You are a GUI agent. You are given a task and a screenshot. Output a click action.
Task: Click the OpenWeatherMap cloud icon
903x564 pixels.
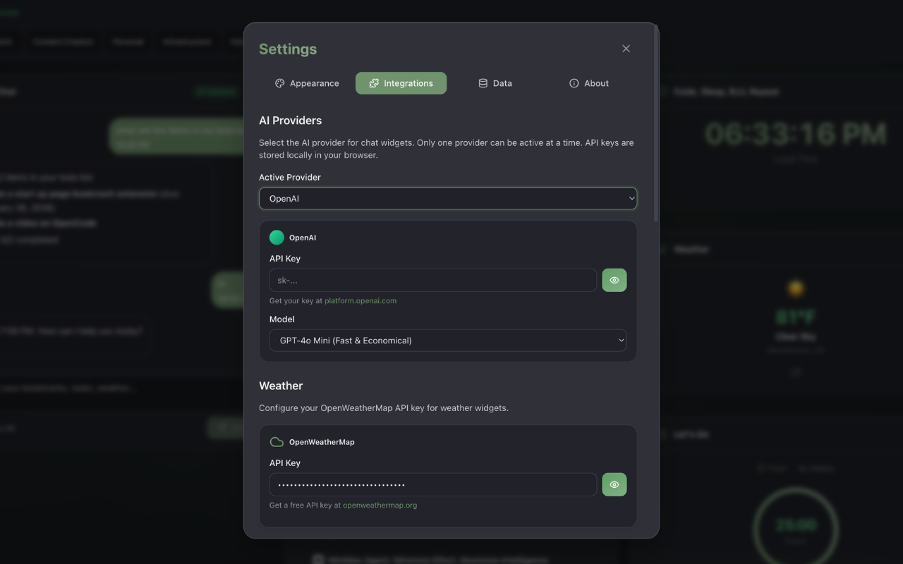click(277, 441)
